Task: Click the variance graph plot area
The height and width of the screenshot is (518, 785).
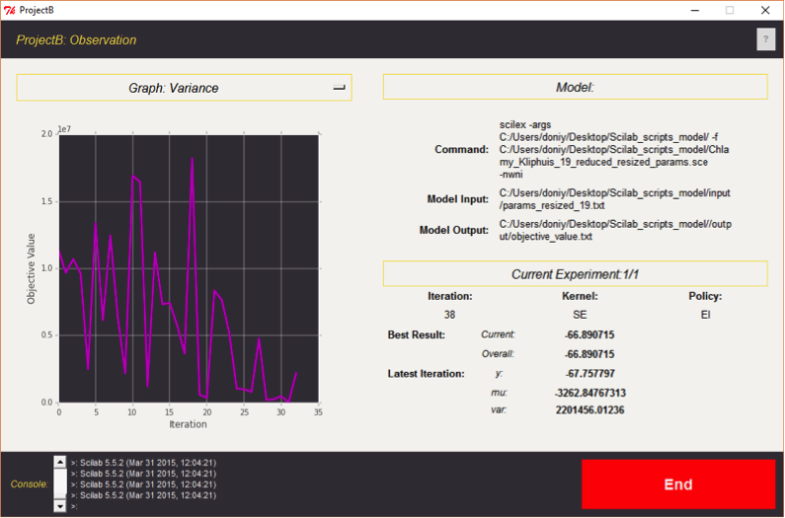Action: point(189,268)
